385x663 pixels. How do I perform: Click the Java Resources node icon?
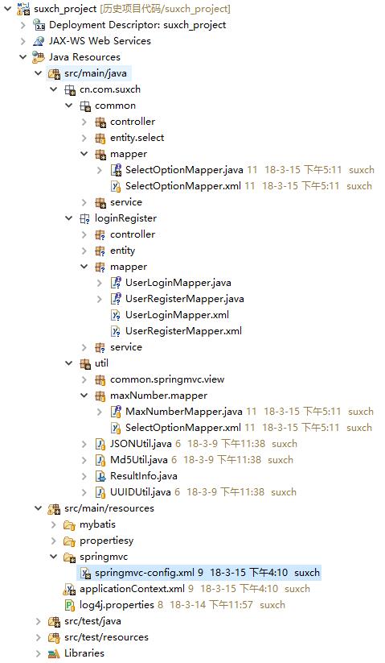[x=39, y=57]
